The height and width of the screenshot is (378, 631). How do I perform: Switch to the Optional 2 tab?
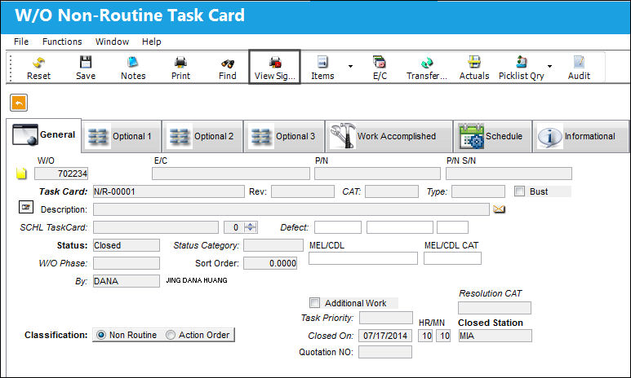(x=202, y=136)
